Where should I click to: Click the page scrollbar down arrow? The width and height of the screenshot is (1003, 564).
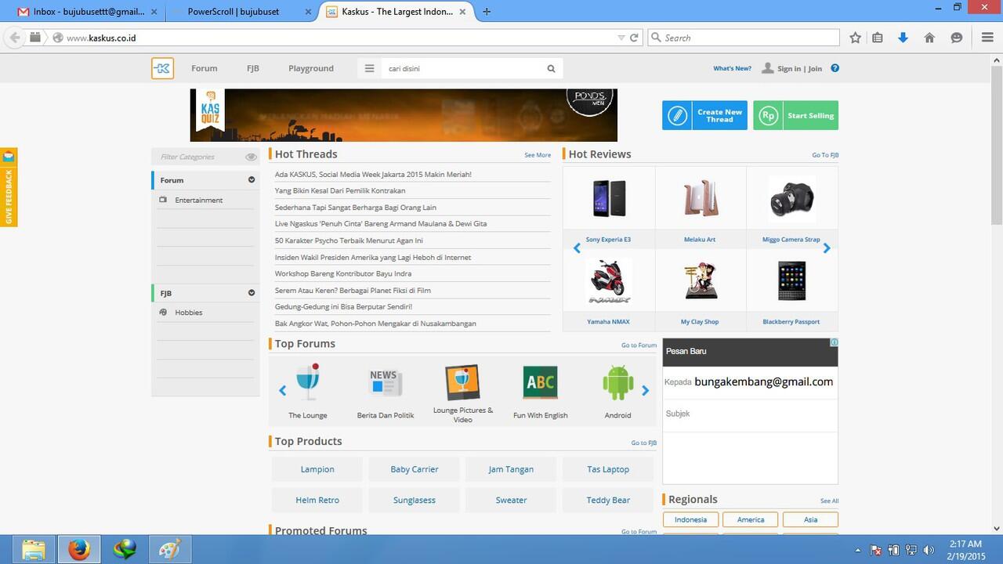coord(998,528)
